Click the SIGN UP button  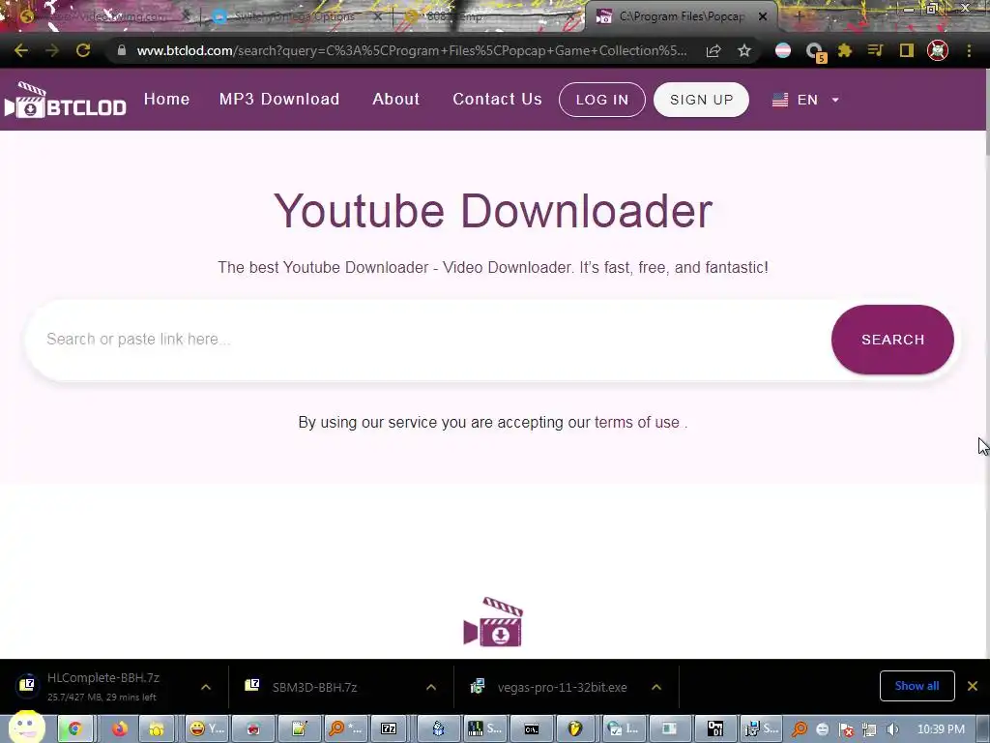pos(702,100)
